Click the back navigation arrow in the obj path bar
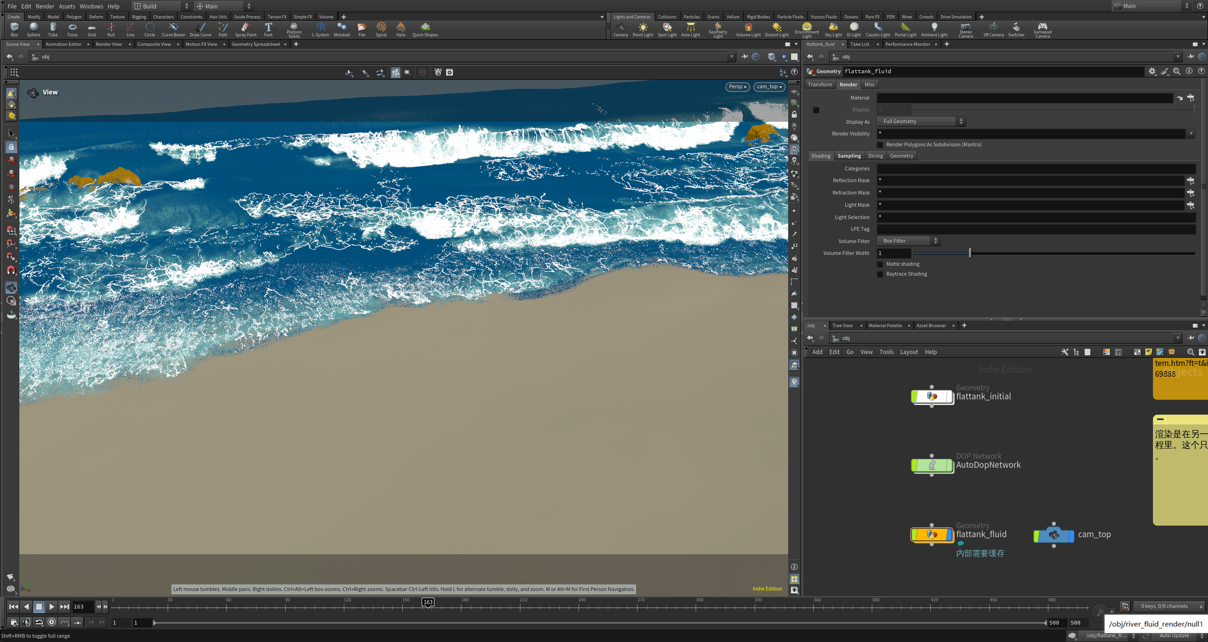This screenshot has width=1208, height=642. 9,57
